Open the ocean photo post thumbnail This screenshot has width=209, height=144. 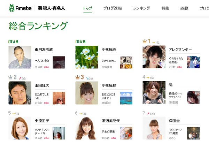tap(126, 98)
